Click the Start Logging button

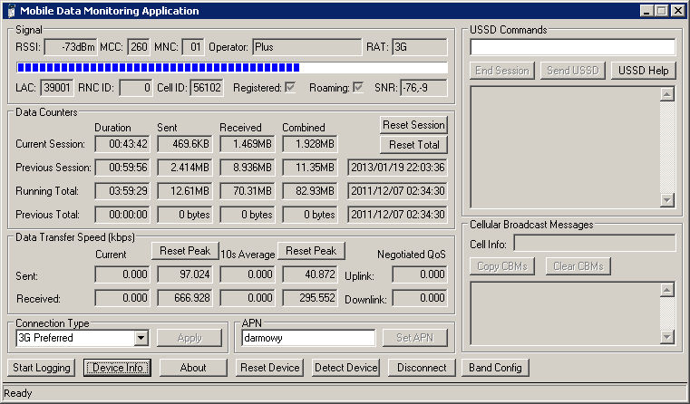pyautogui.click(x=41, y=368)
